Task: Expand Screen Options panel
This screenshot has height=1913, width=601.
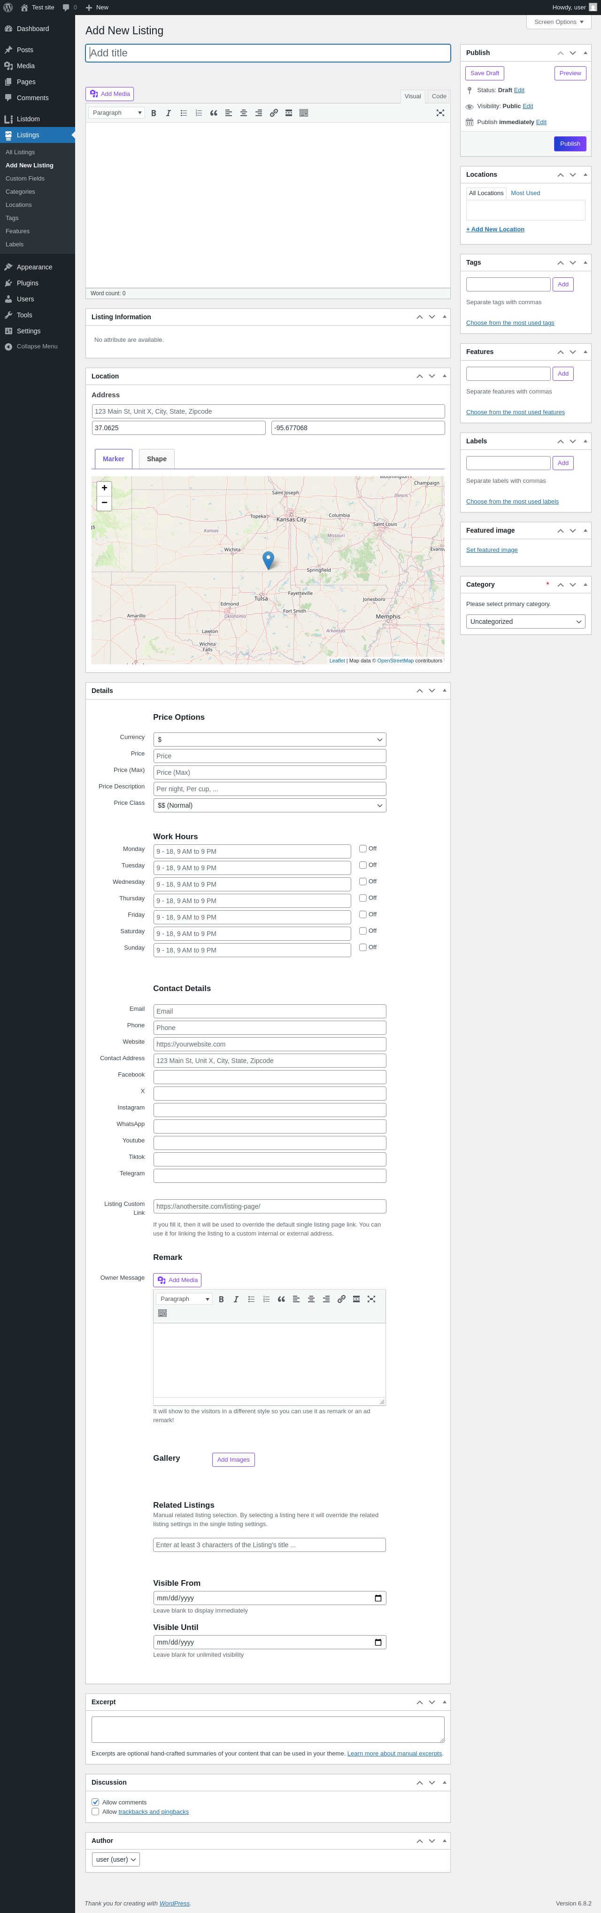Action: [559, 22]
